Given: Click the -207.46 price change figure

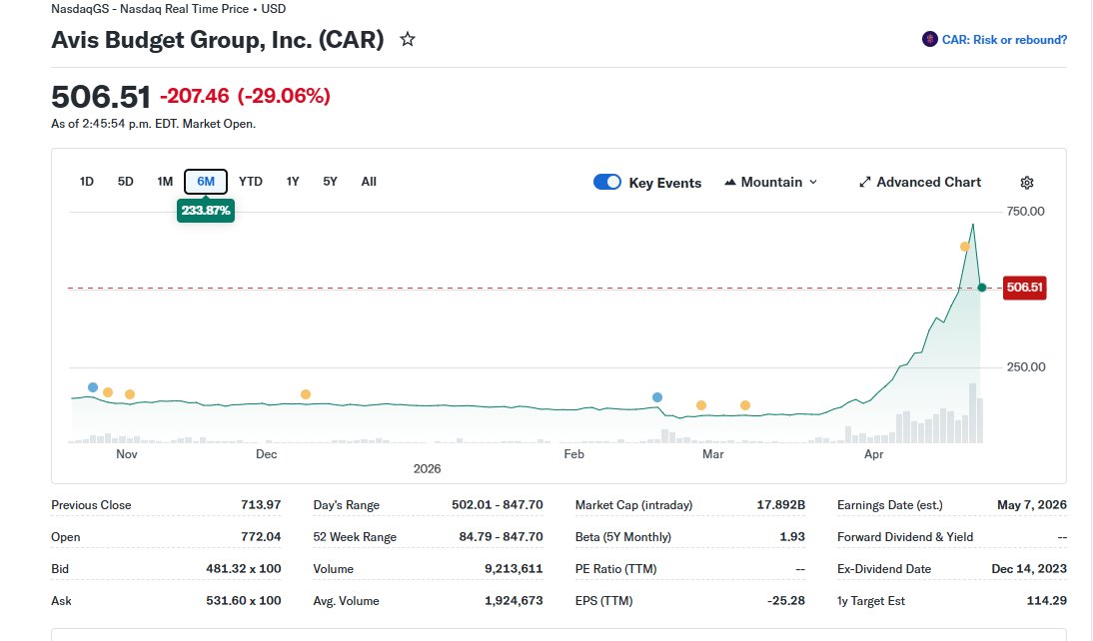Looking at the screenshot, I should tap(195, 96).
